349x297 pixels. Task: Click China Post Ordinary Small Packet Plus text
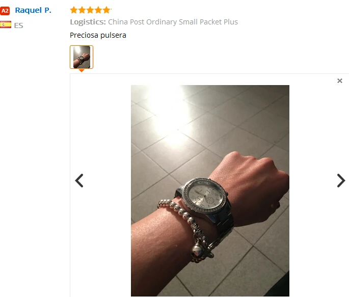pos(173,22)
